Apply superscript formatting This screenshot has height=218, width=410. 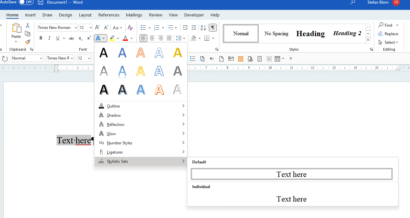tap(89, 38)
